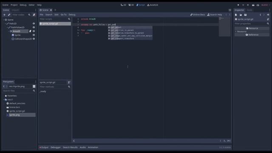Create a new resource in Inspector
This screenshot has width=272, height=153.
[236, 15]
